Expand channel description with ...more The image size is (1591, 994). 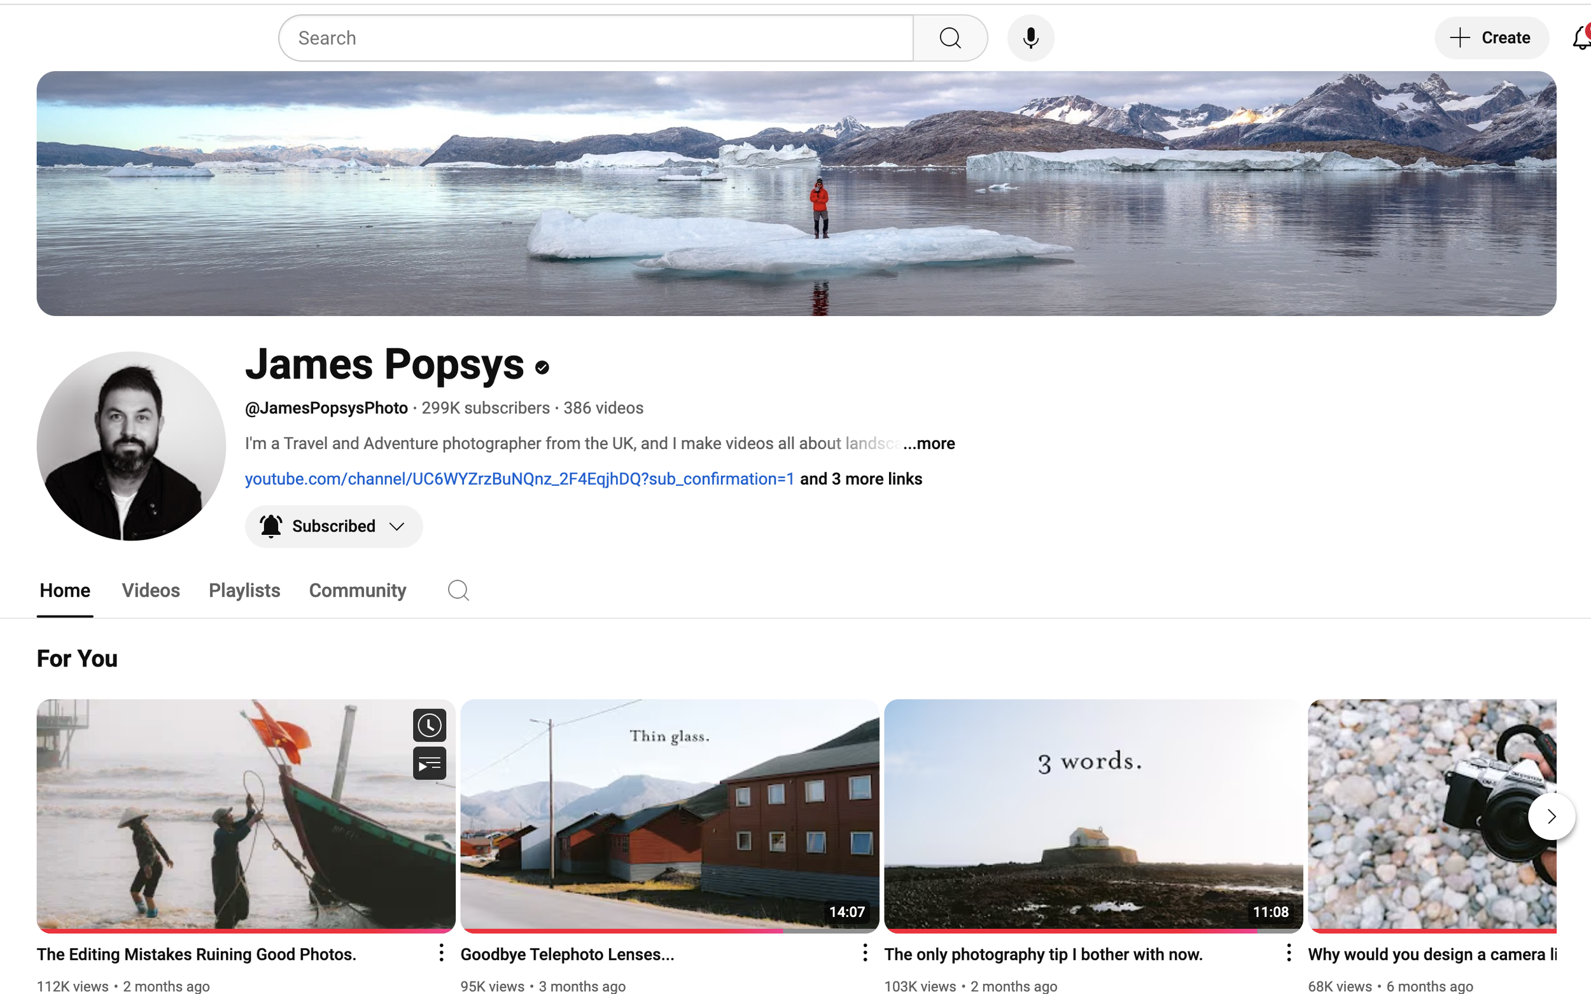(x=929, y=444)
